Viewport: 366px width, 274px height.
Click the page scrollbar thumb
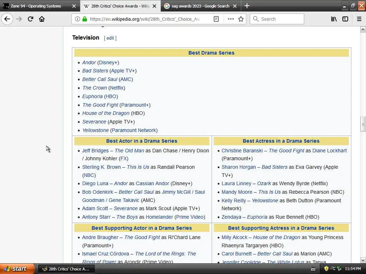tap(363, 124)
